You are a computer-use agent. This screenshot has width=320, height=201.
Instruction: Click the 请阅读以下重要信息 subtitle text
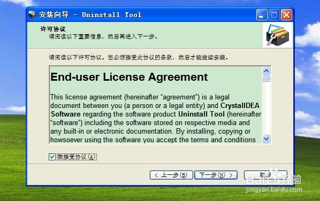103,37
